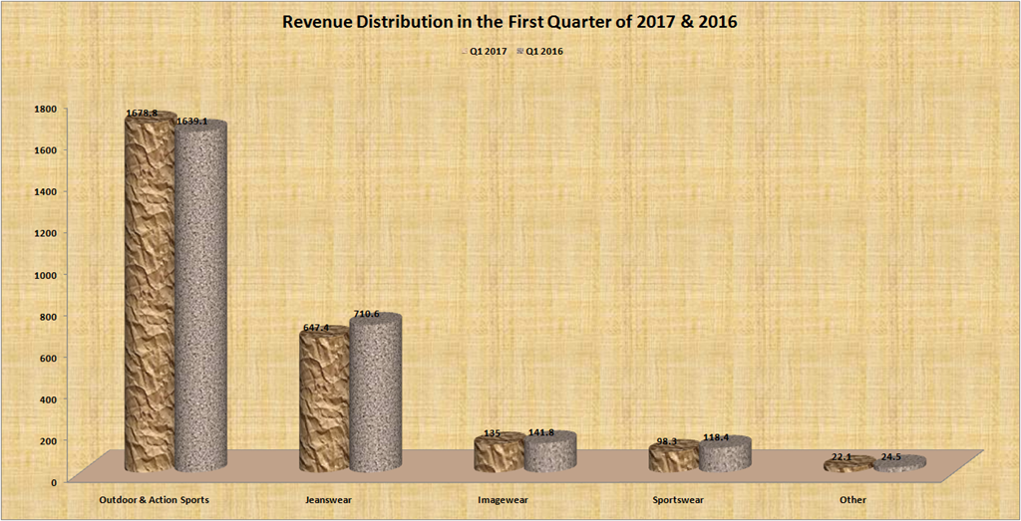Viewport: 1021px width, 521px height.
Task: Click the Other category axis label
Action: pos(853,500)
